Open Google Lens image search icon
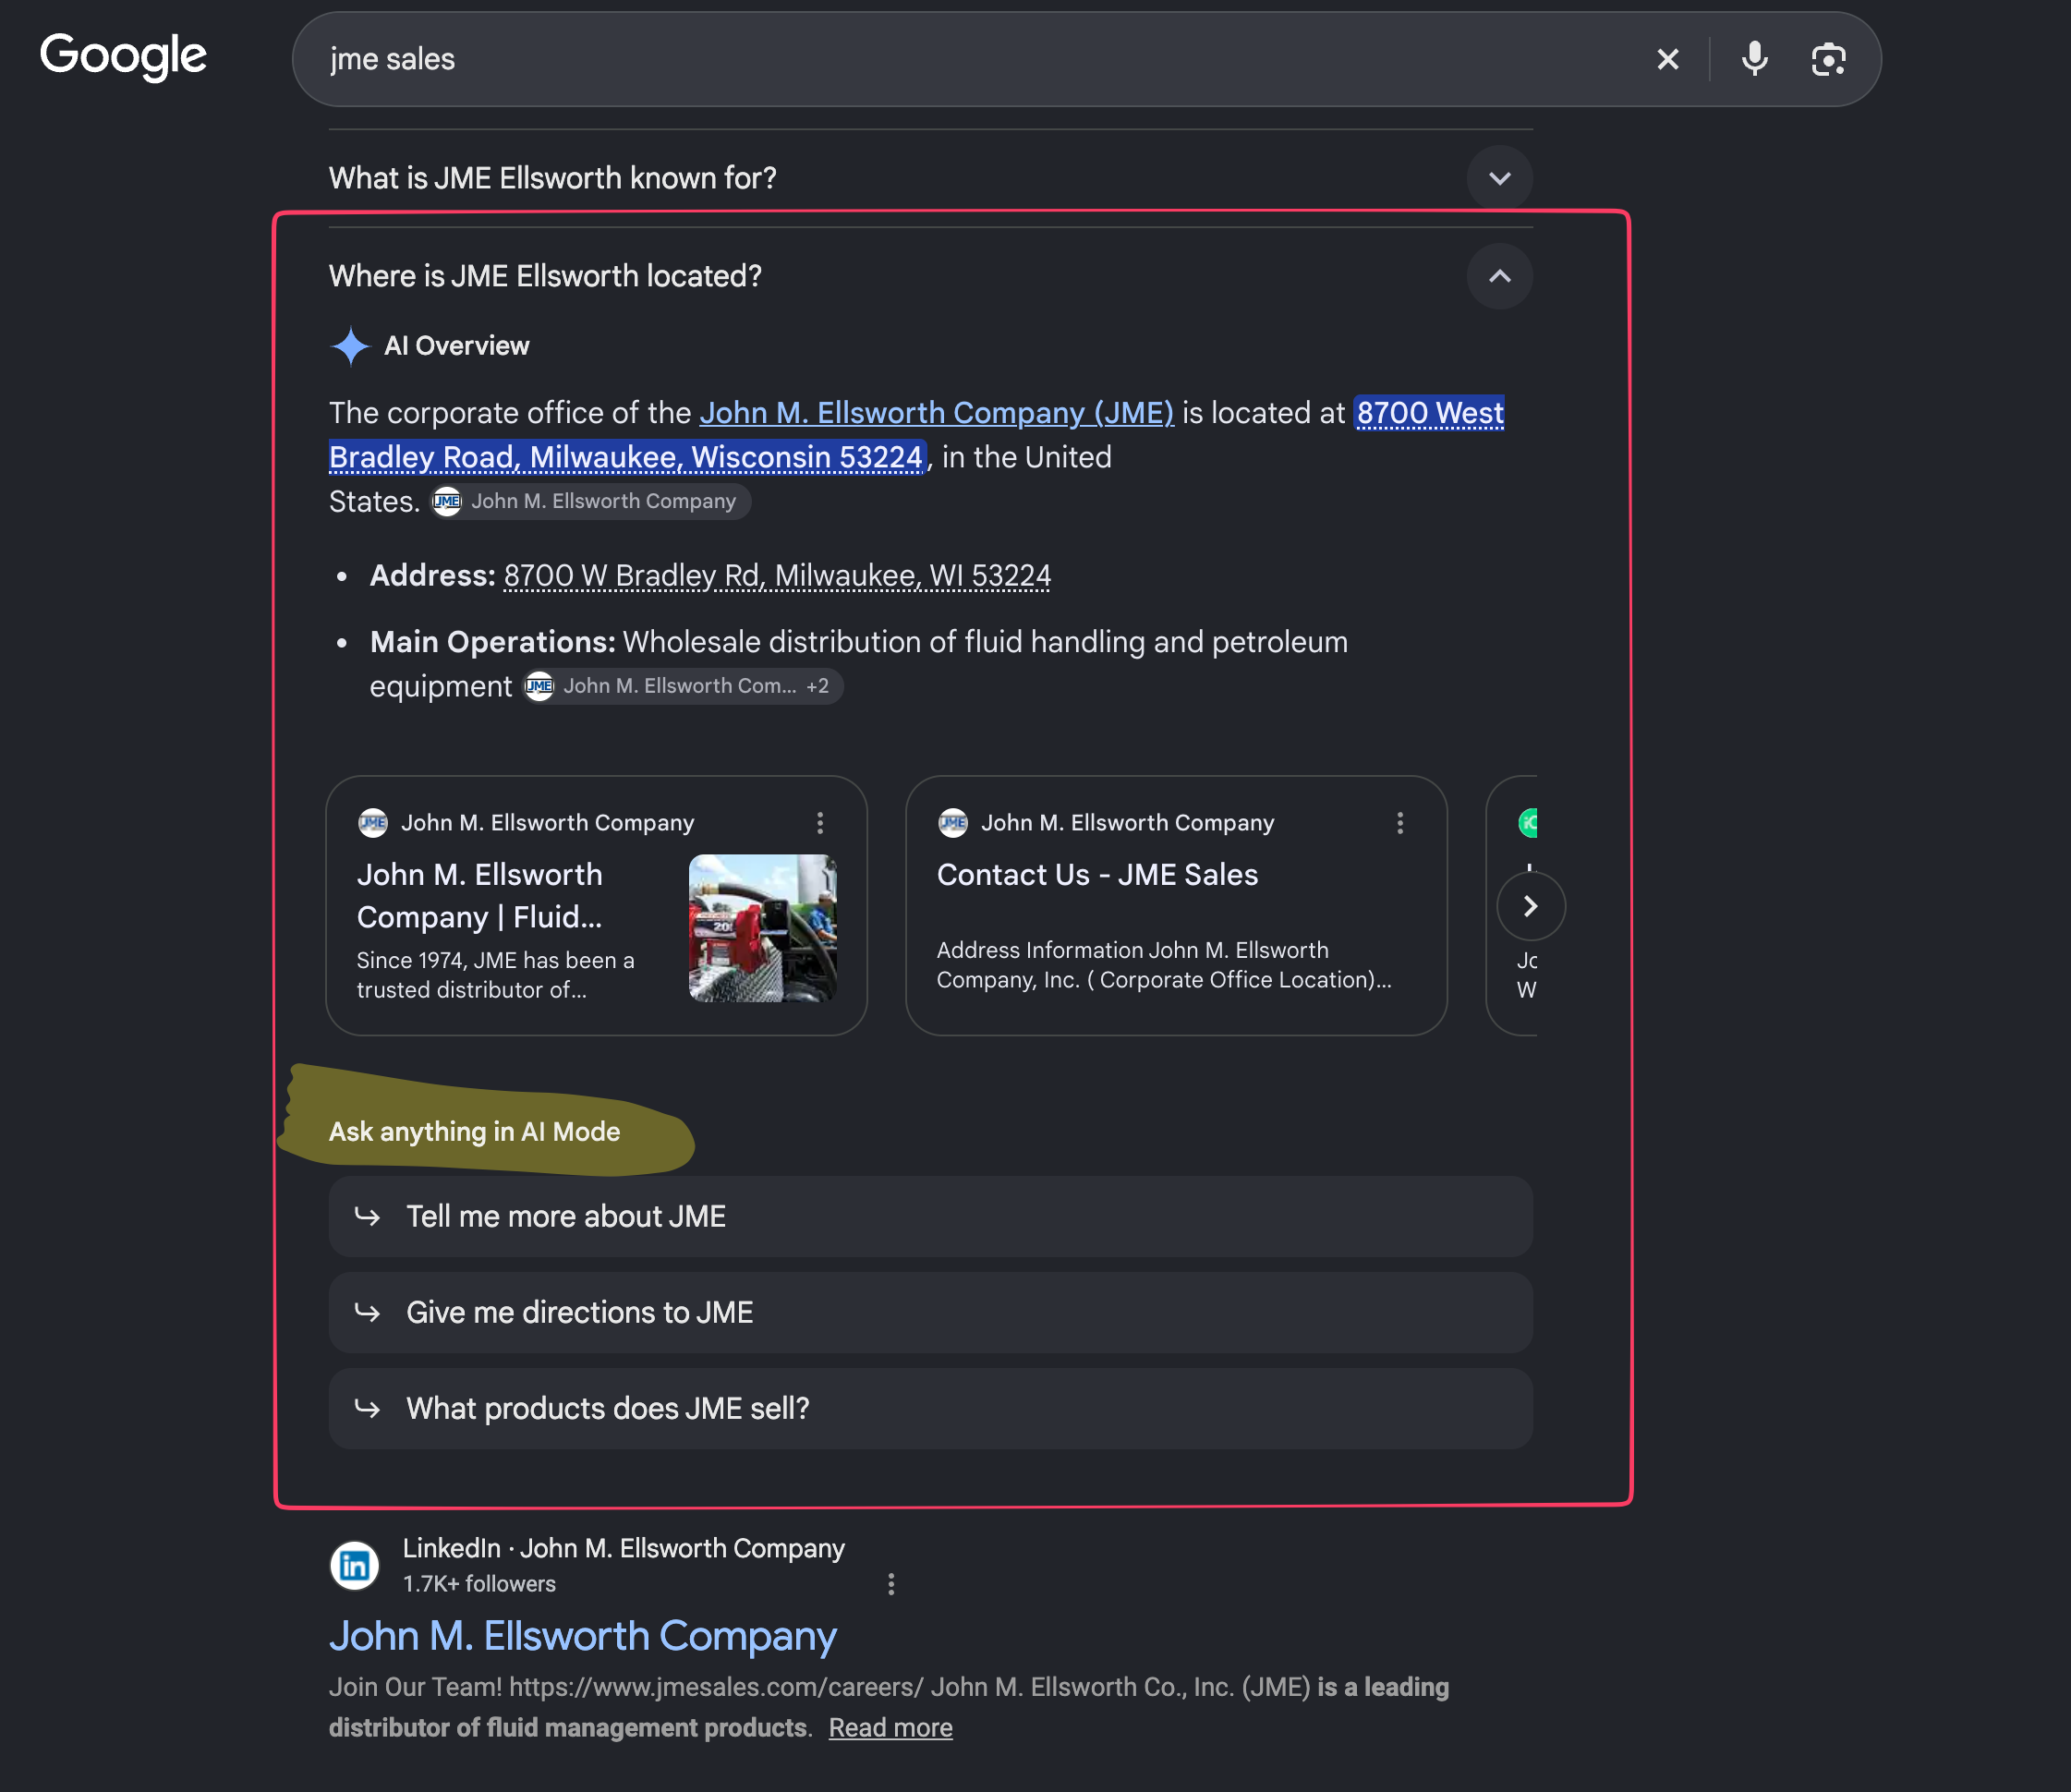 [x=1828, y=59]
